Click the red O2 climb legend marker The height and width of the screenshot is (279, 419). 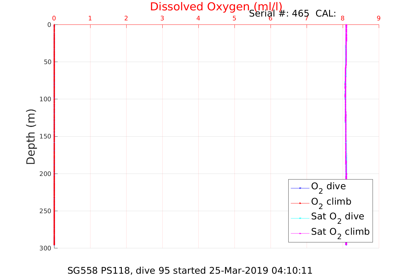tap(300, 203)
